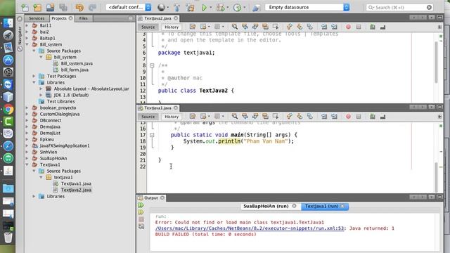The height and width of the screenshot is (253, 450).
Task: Click the TextJava2 editor vertical scrollbar
Action: click(x=436, y=62)
